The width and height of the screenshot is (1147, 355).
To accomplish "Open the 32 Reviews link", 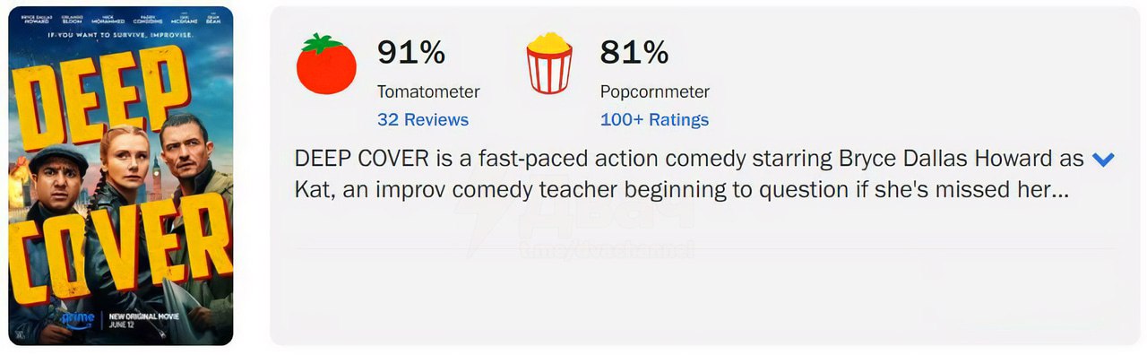I will [x=423, y=119].
